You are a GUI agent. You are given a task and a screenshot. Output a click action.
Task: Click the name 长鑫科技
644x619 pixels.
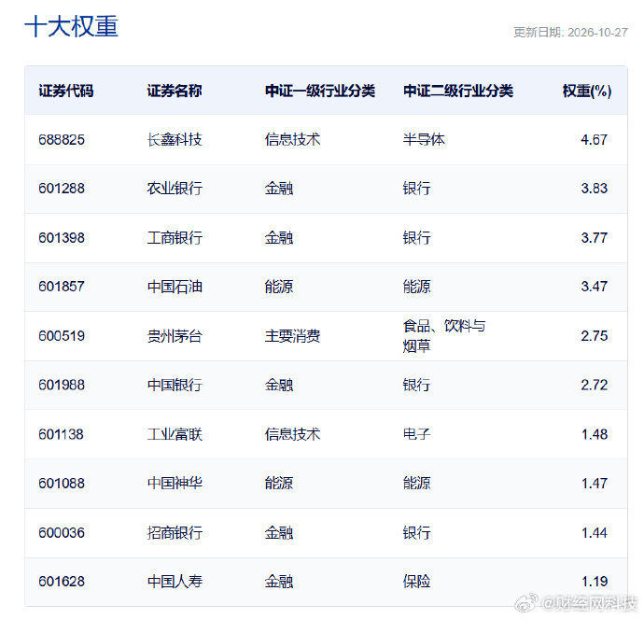175,140
